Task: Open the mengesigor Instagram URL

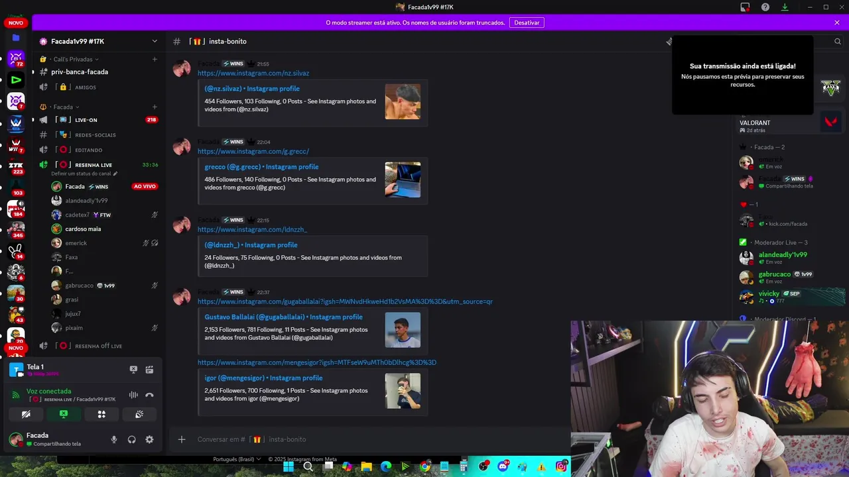Action: click(317, 362)
